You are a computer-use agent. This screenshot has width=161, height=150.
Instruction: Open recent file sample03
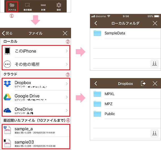coord(36,143)
